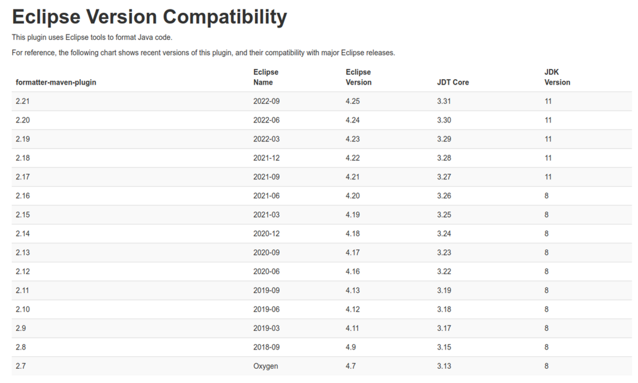This screenshot has width=638, height=383.
Task: Select the JDT Core 3.28 cell
Action: pos(444,158)
